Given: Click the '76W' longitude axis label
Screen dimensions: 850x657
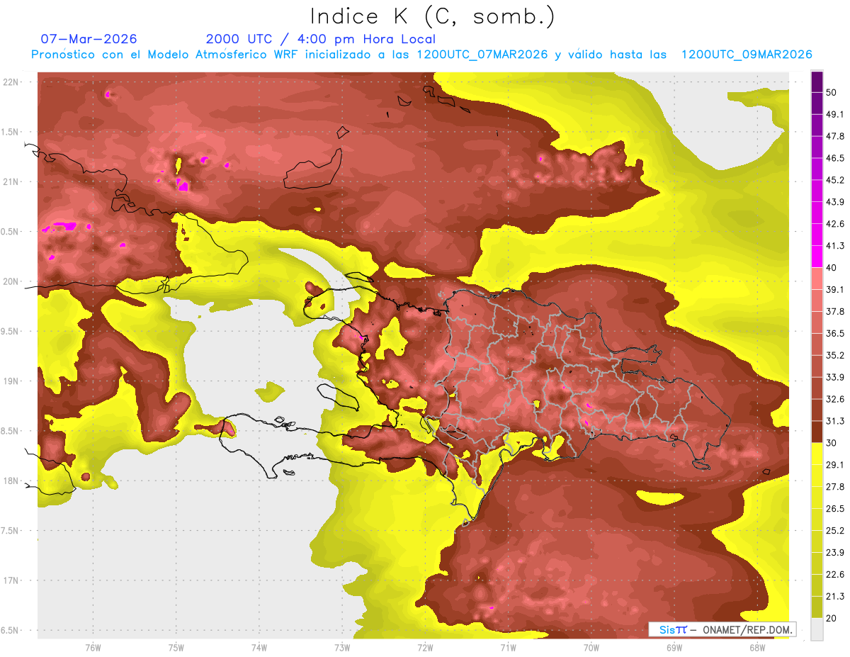Looking at the screenshot, I should click(x=93, y=647).
